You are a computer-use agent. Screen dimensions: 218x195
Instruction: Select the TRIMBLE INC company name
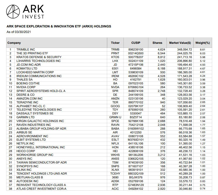[26, 50]
